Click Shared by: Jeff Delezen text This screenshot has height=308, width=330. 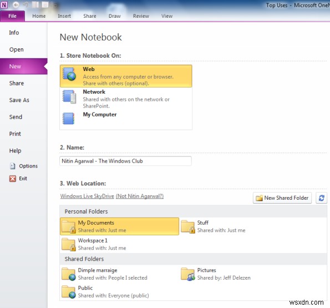click(224, 278)
